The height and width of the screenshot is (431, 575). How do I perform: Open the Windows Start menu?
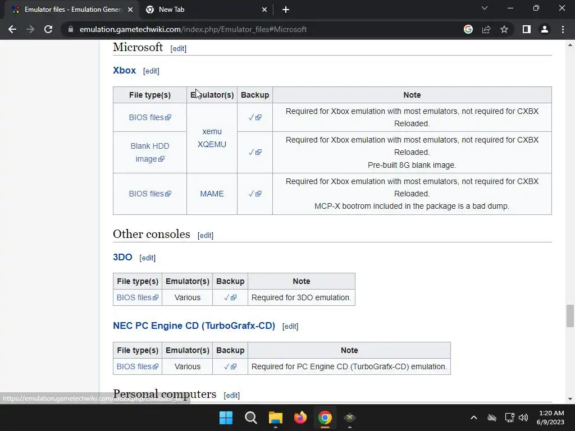click(226, 418)
